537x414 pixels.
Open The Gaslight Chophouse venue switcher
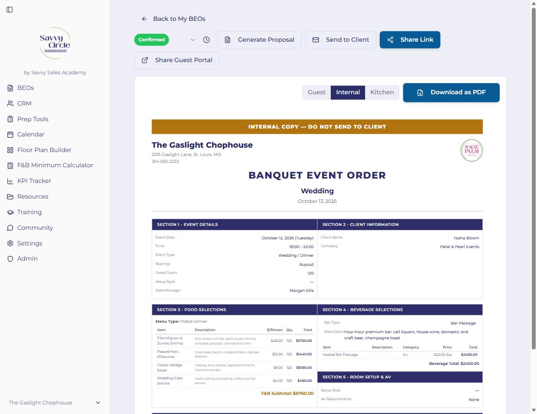tap(55, 403)
